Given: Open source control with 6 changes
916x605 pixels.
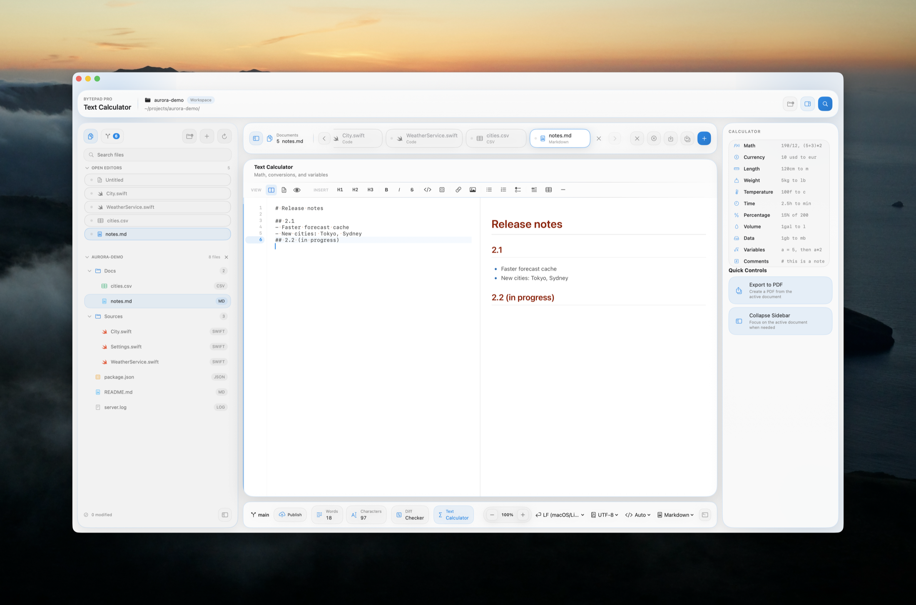Looking at the screenshot, I should [x=112, y=136].
